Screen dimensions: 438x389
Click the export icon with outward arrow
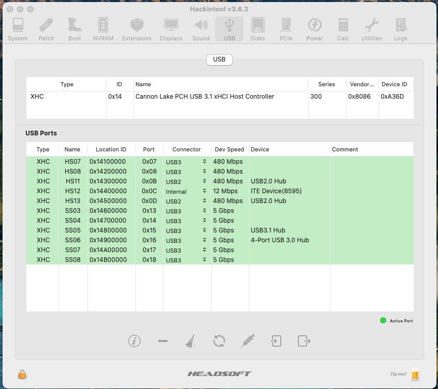pyautogui.click(x=304, y=341)
